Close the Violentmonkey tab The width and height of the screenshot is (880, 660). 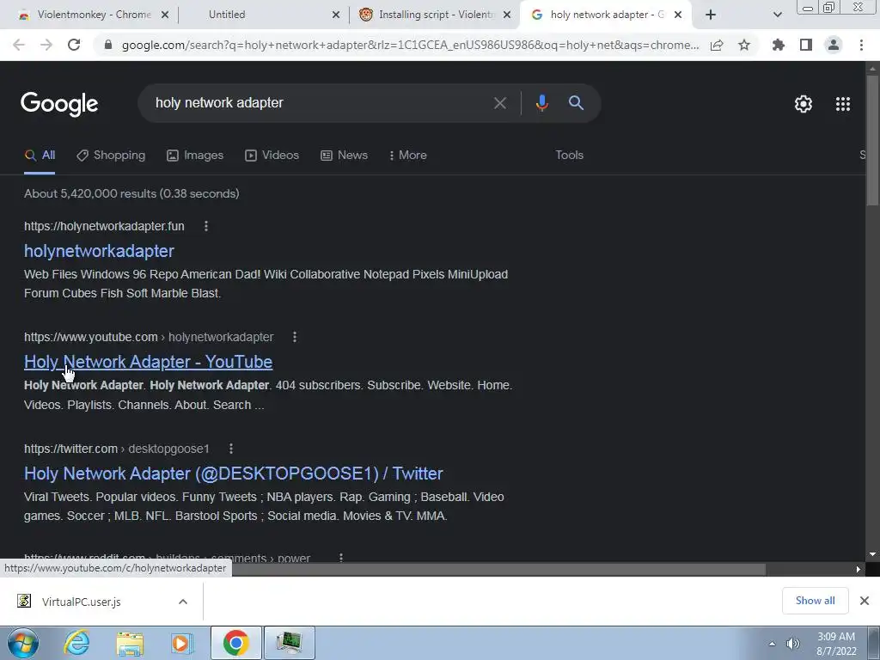[x=165, y=15]
